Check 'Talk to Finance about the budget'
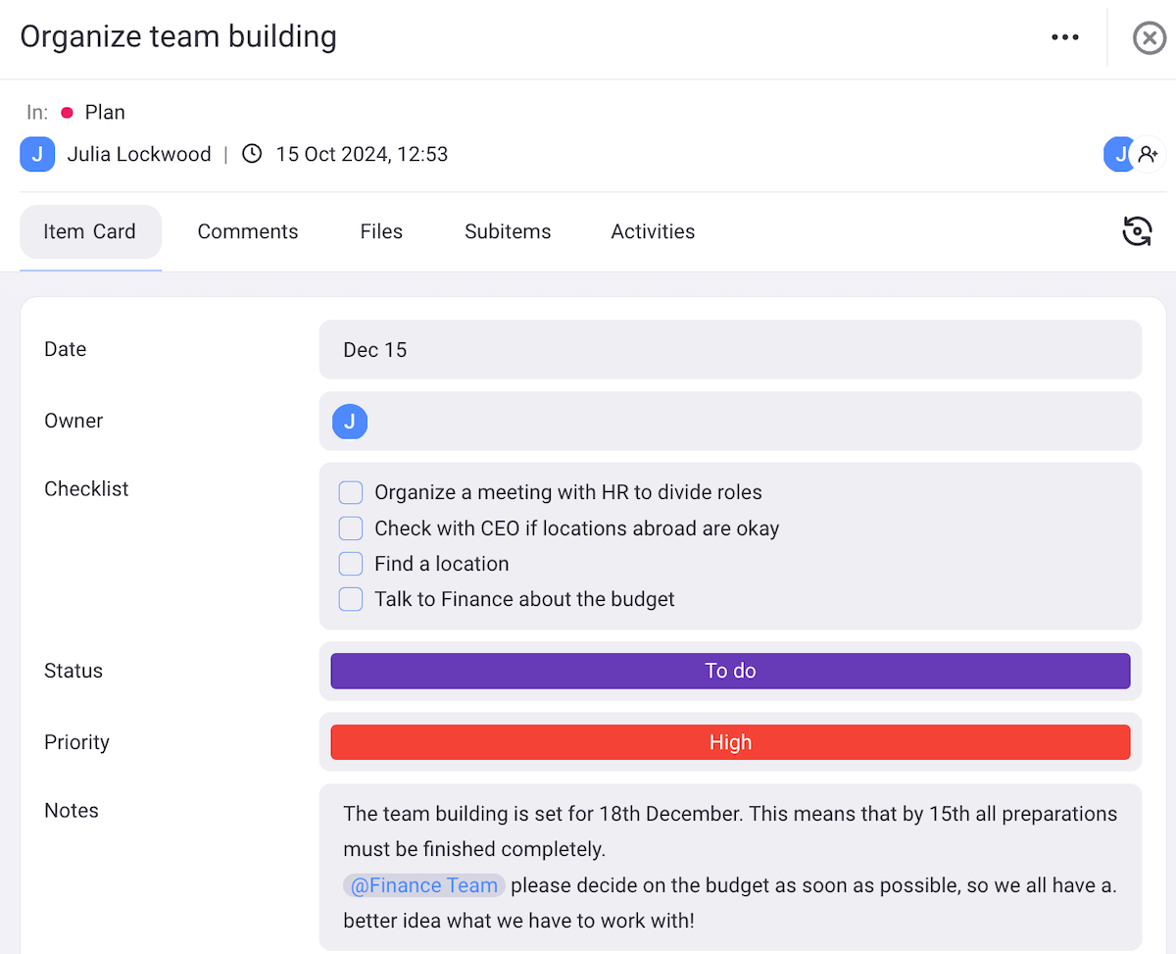1176x954 pixels. pos(351,599)
